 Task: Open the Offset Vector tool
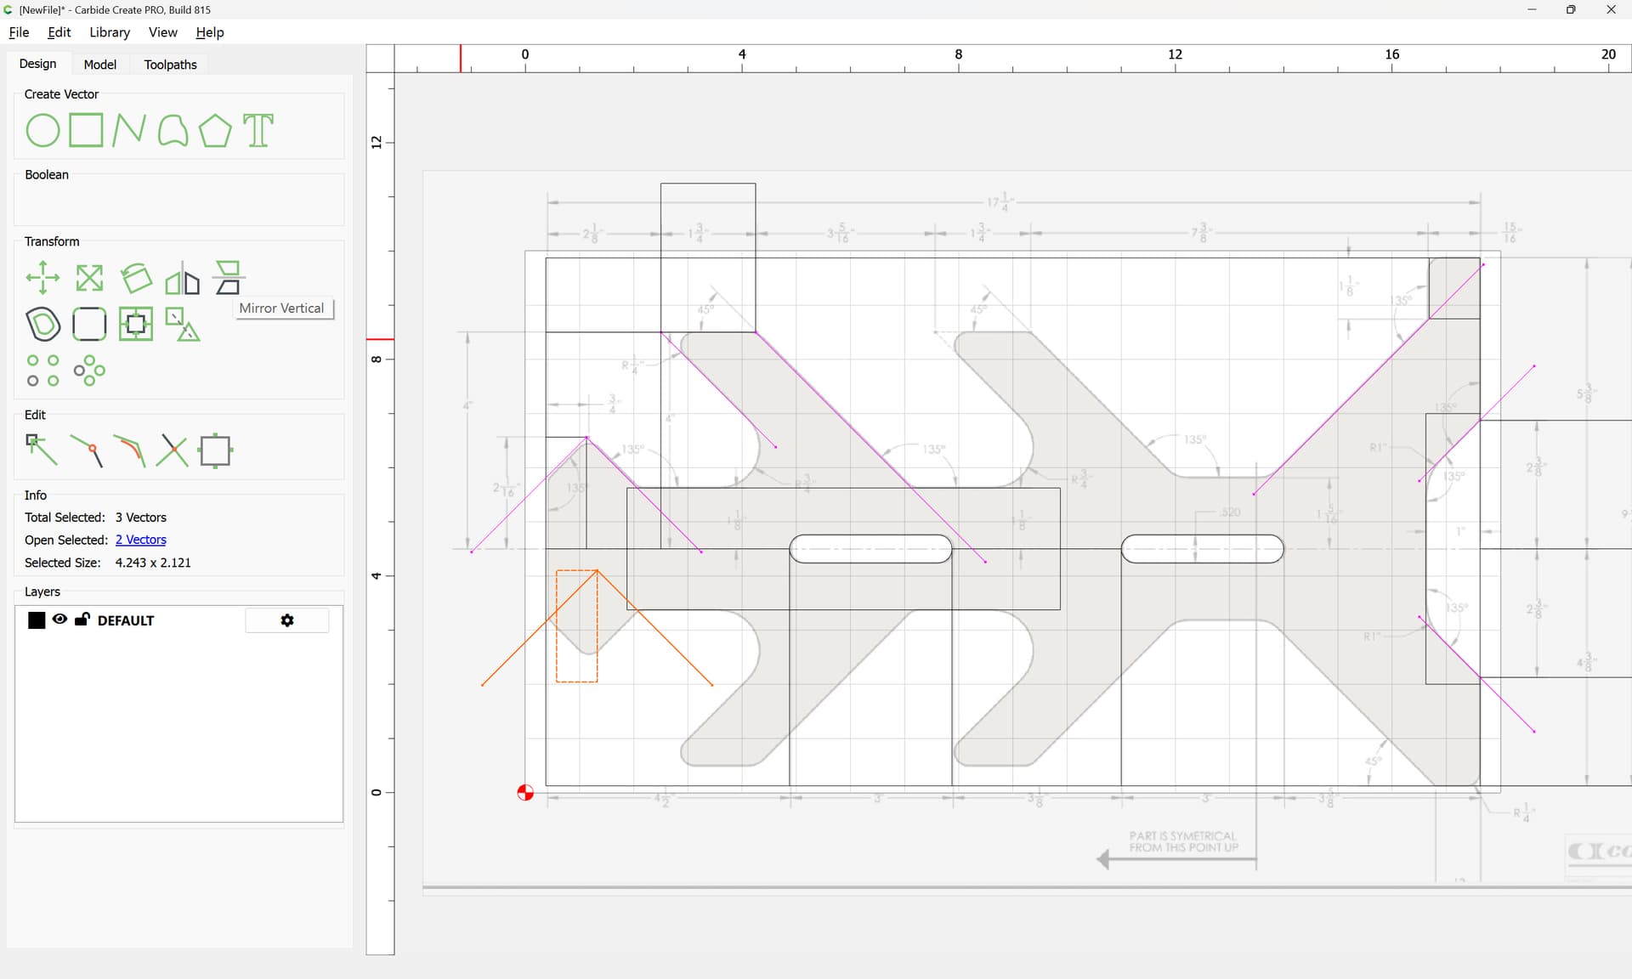(42, 324)
